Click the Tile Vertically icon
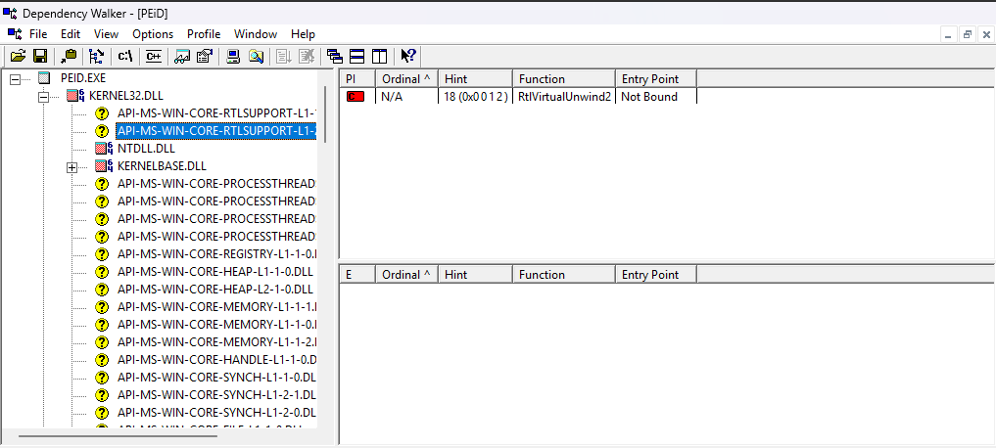 (379, 57)
